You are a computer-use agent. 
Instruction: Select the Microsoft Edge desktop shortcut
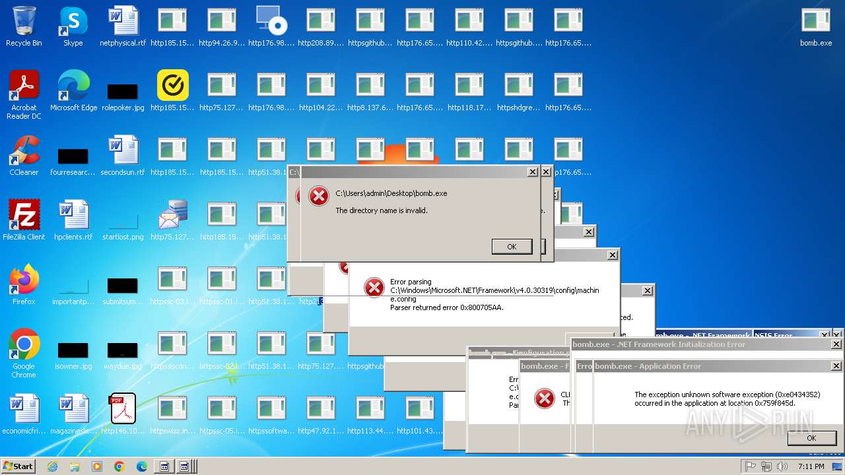click(73, 91)
